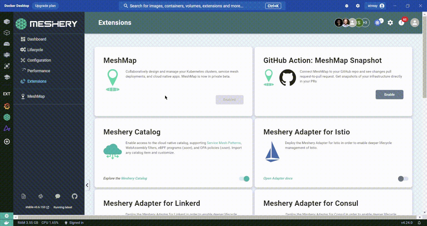Open Docker Desktop settings gear

358,6
